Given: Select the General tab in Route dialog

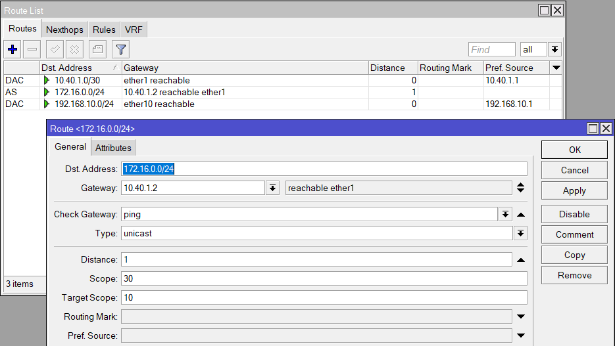Looking at the screenshot, I should click(x=70, y=147).
